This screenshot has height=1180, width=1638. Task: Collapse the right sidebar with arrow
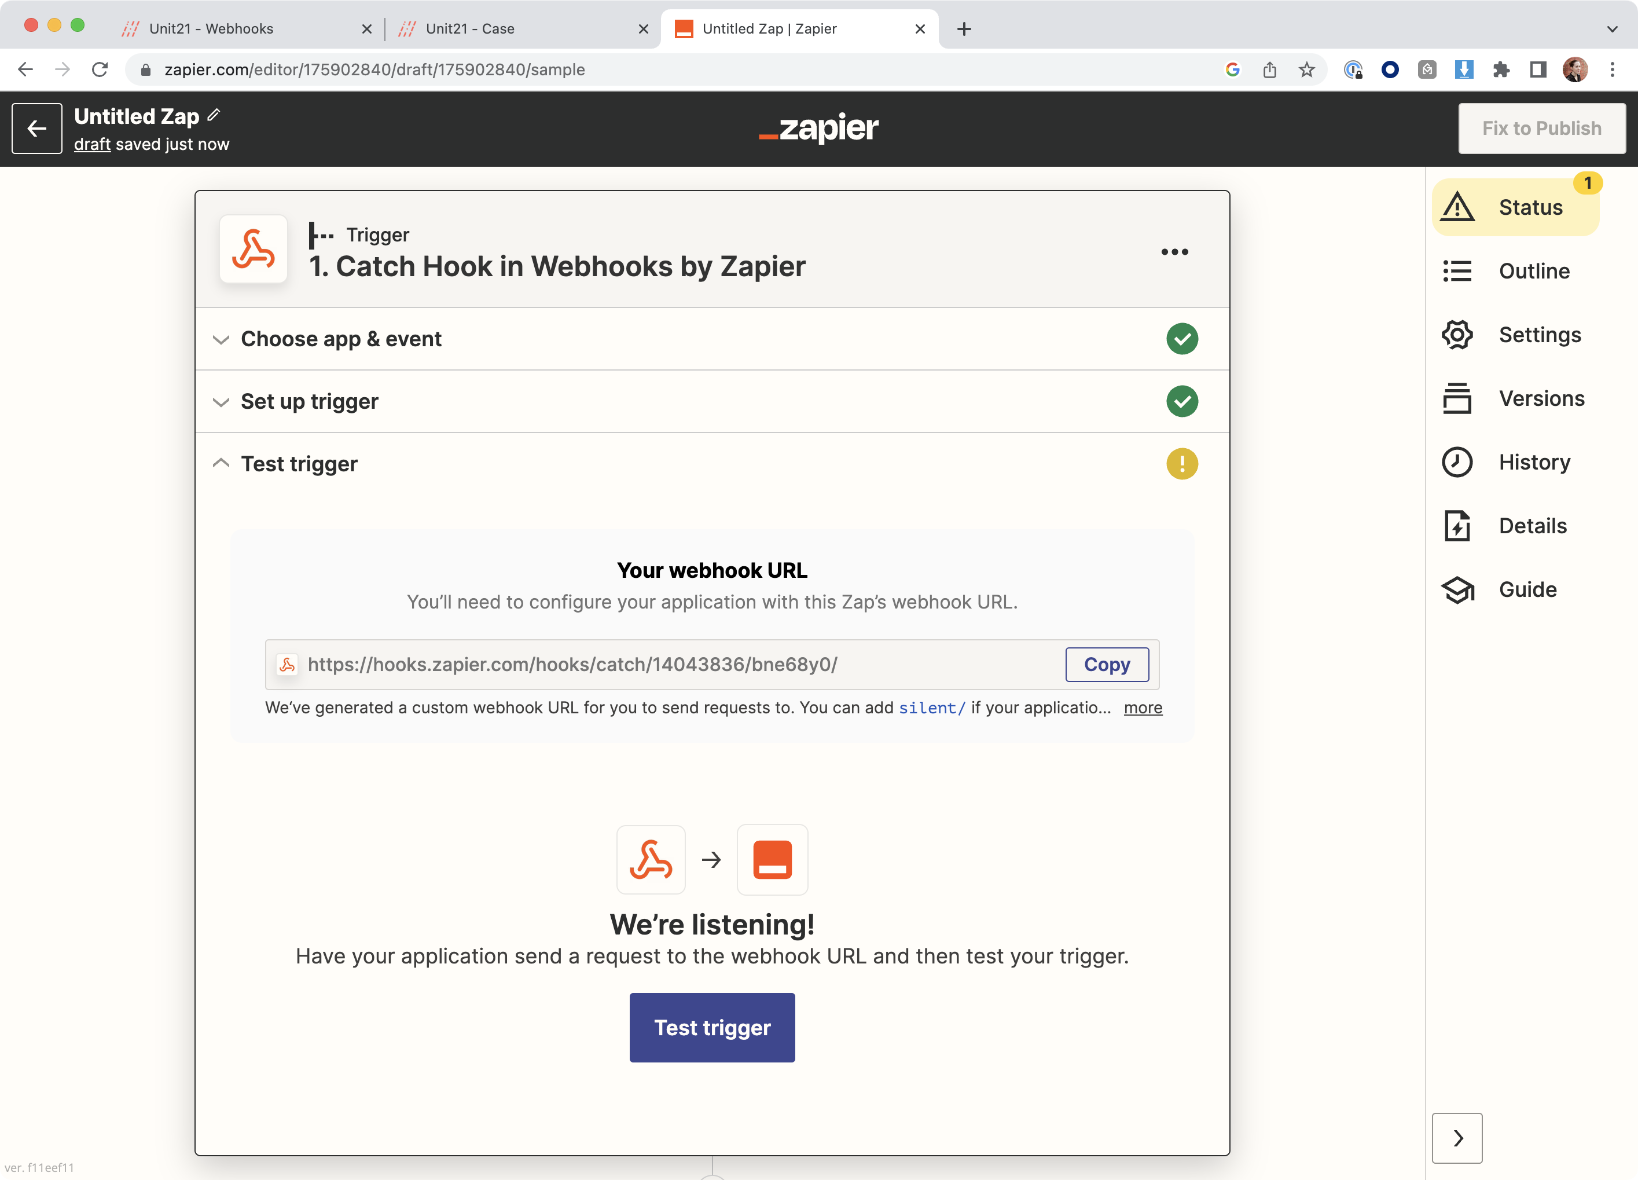[1457, 1137]
